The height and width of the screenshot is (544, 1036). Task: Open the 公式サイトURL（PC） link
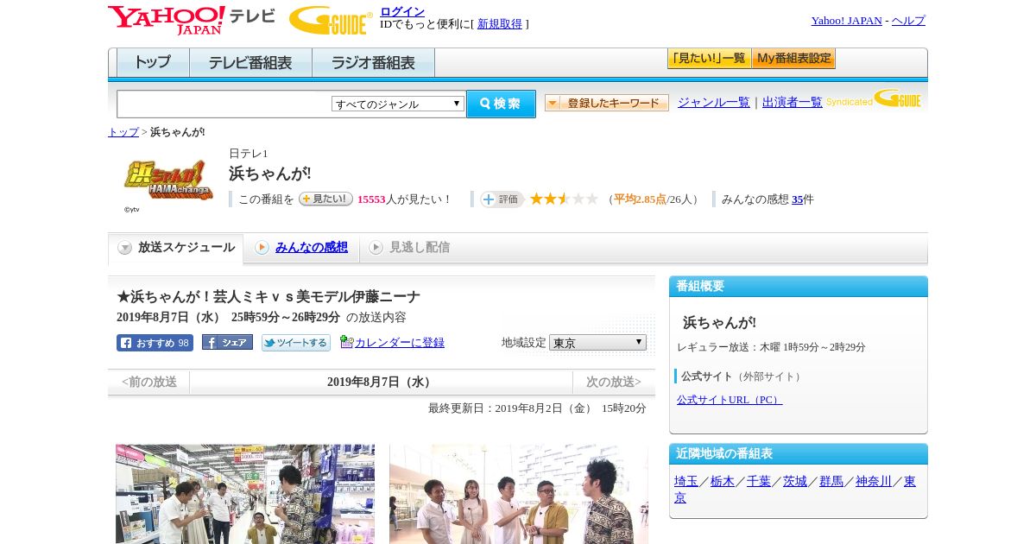click(730, 400)
